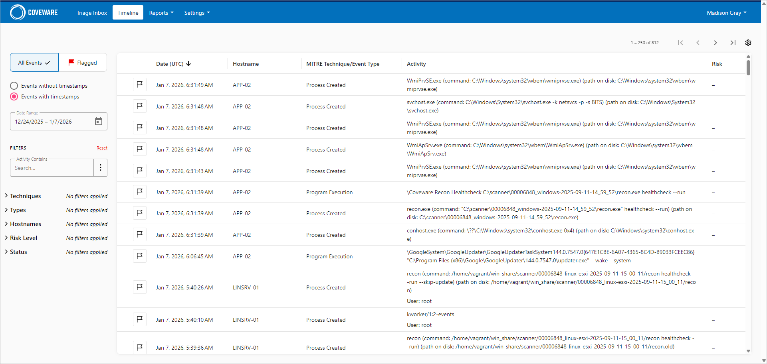Reset all filters
Screen dimensions: 767x364
102,148
